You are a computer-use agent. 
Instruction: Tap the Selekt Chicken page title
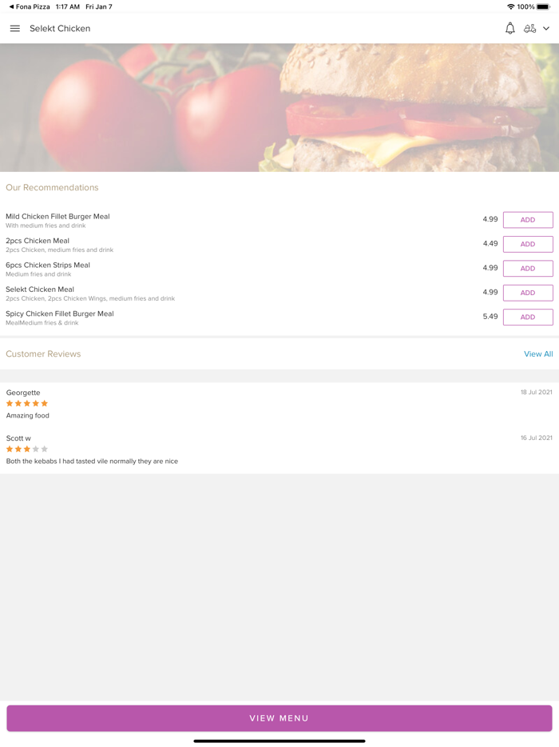pos(60,29)
